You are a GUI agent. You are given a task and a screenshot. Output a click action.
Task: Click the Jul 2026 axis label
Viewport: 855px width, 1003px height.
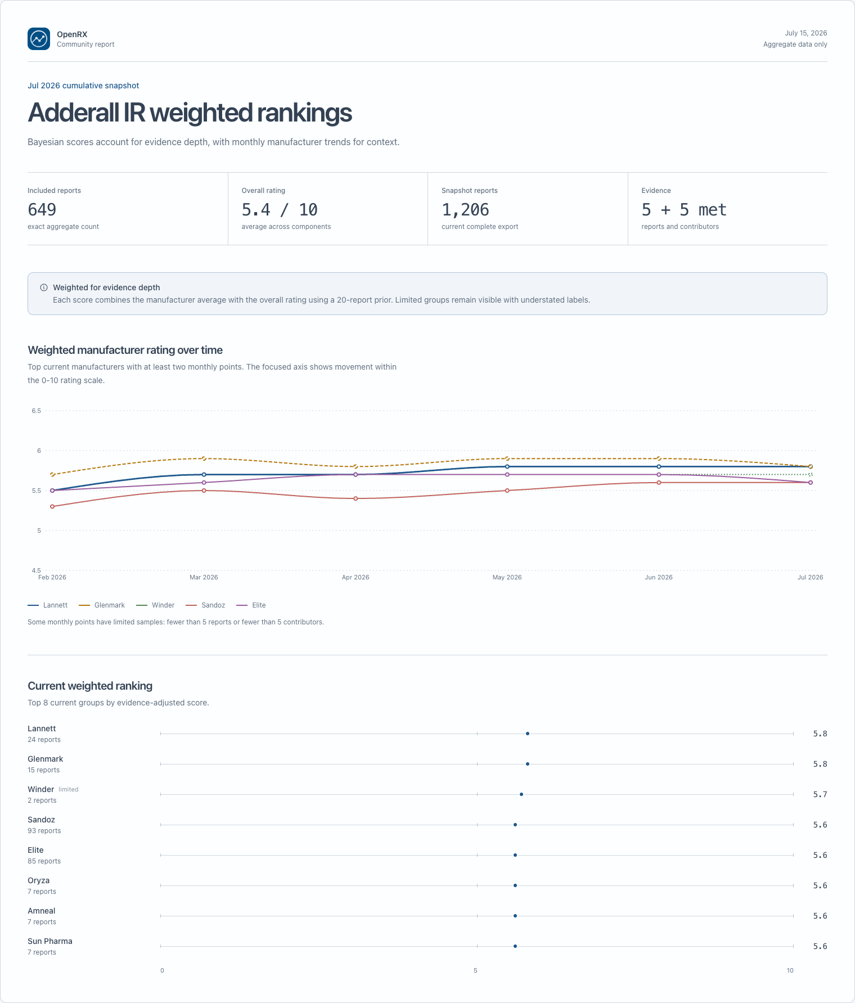(810, 577)
